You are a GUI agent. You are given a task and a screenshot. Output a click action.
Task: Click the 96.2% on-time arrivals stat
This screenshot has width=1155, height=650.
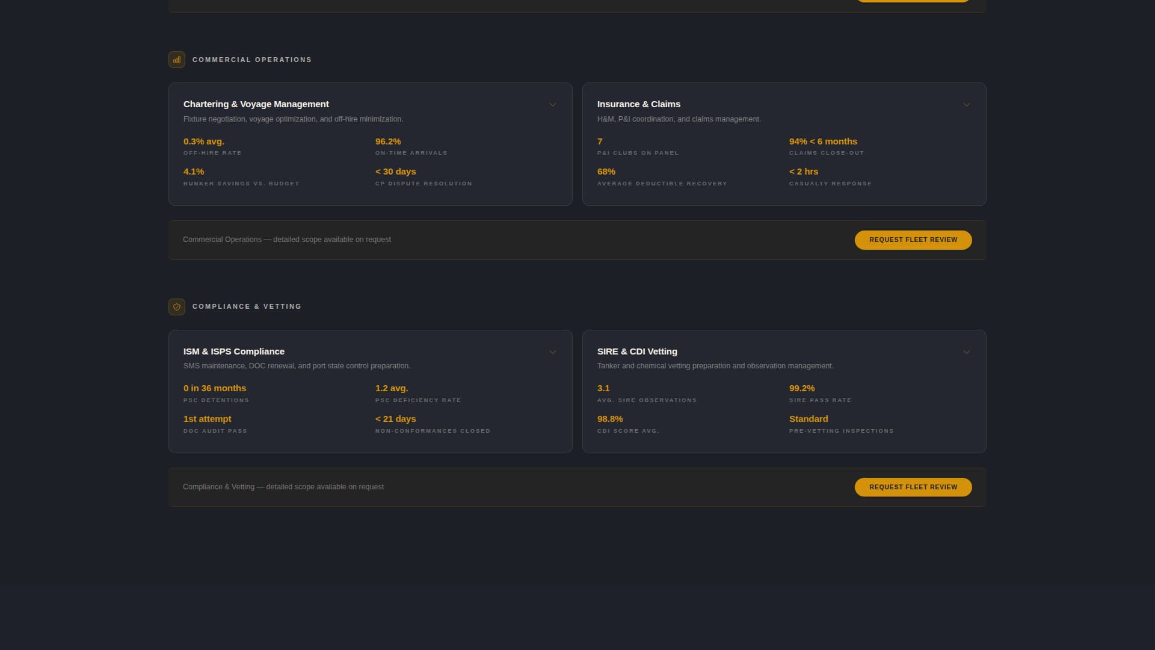388,141
